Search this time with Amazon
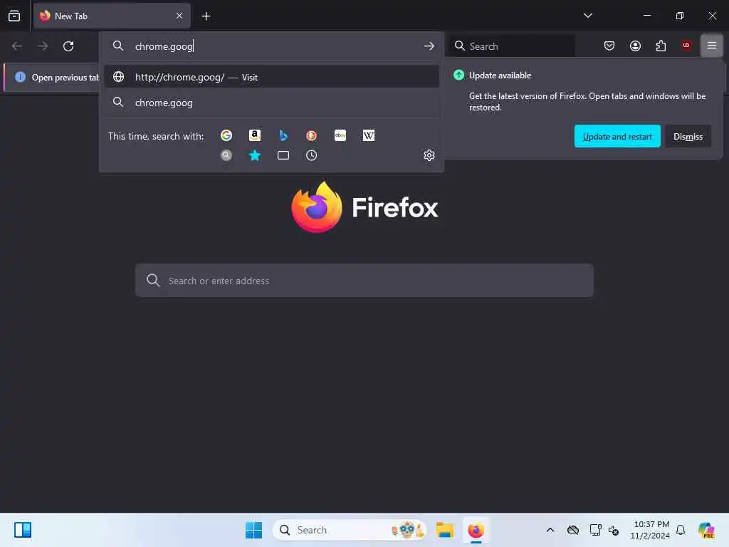Image resolution: width=729 pixels, height=547 pixels. click(x=255, y=135)
